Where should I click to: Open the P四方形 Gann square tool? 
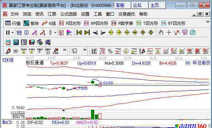pyautogui.click(x=70, y=24)
